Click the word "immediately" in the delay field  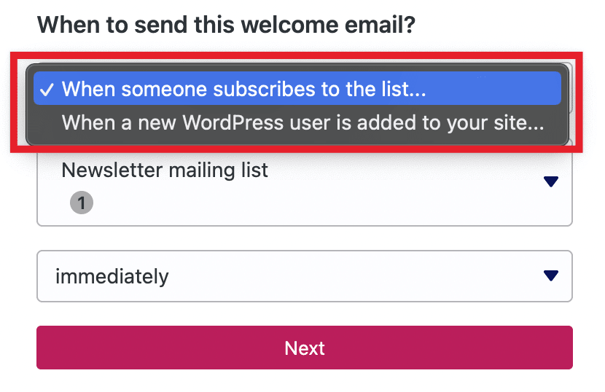click(112, 277)
